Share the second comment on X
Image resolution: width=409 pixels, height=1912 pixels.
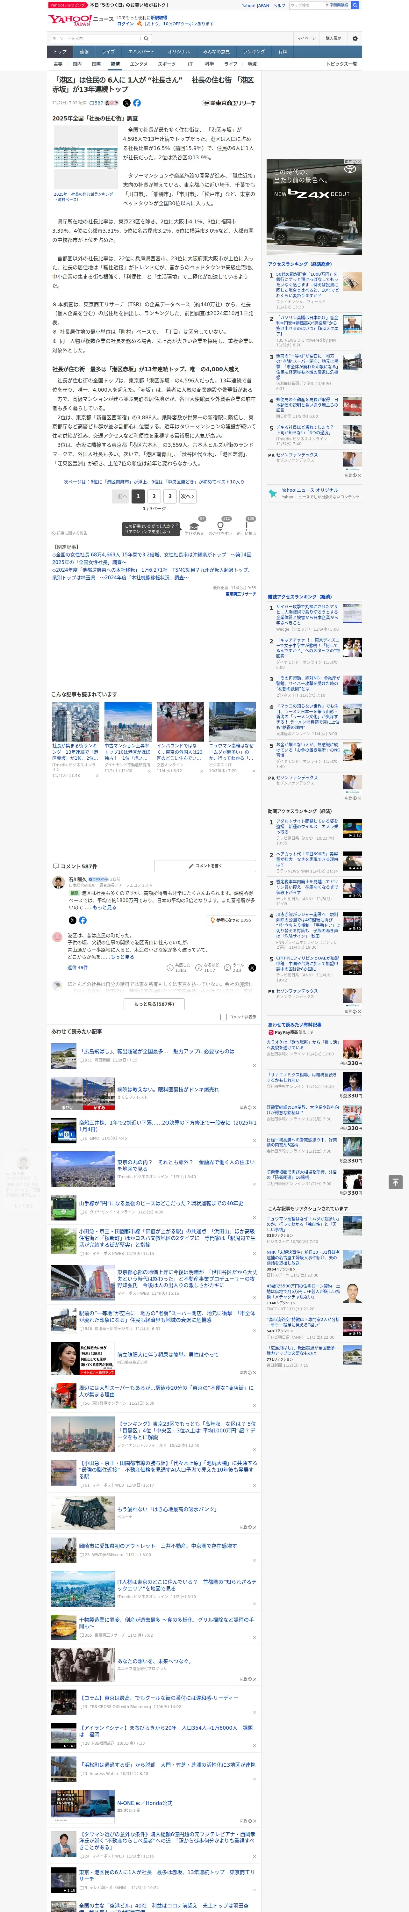(252, 968)
